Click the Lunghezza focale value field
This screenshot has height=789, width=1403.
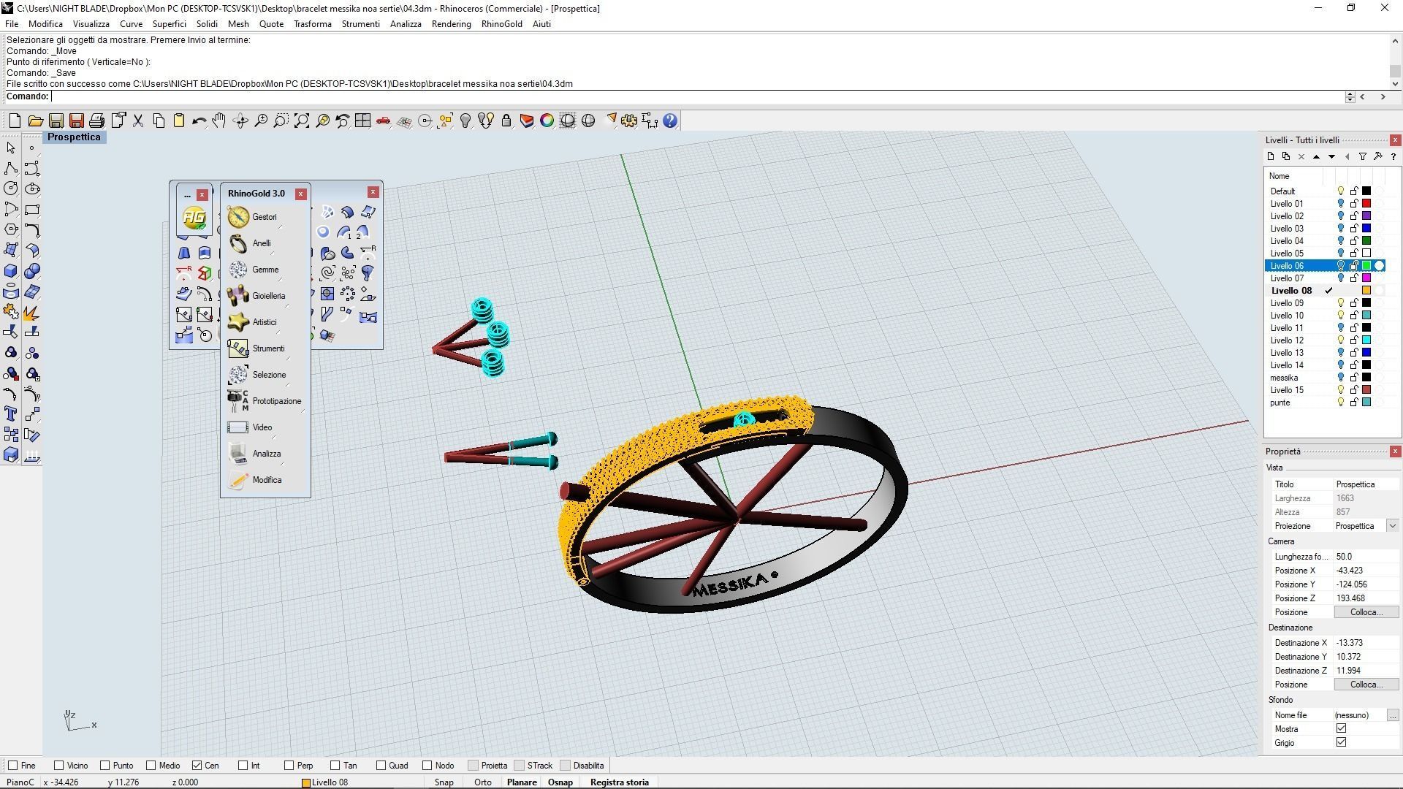pos(1366,557)
